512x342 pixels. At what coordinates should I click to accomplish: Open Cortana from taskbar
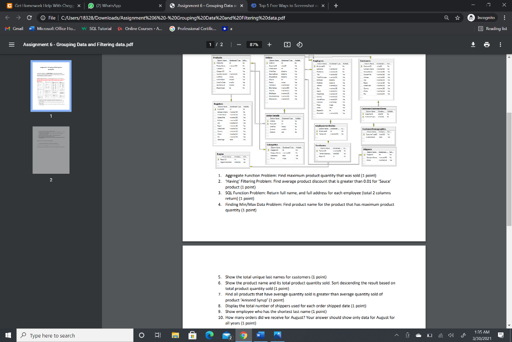click(x=141, y=335)
